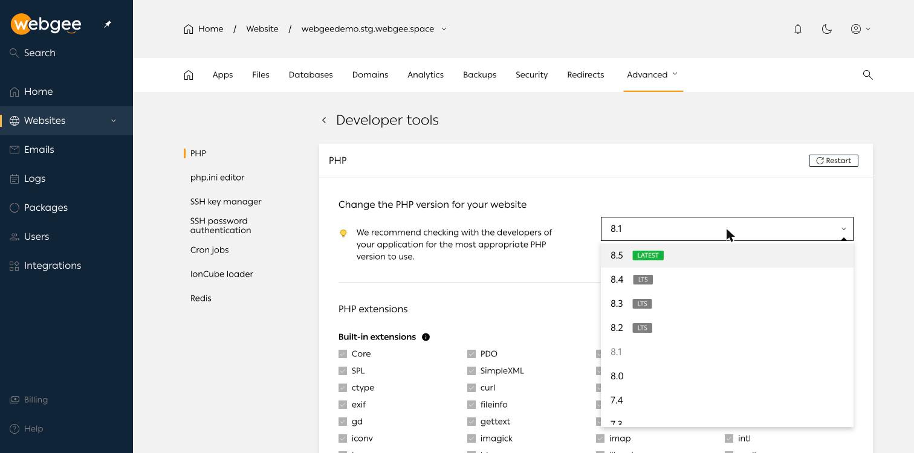The width and height of the screenshot is (914, 453).
Task: Go back using Developer tools arrow
Action: pos(324,120)
